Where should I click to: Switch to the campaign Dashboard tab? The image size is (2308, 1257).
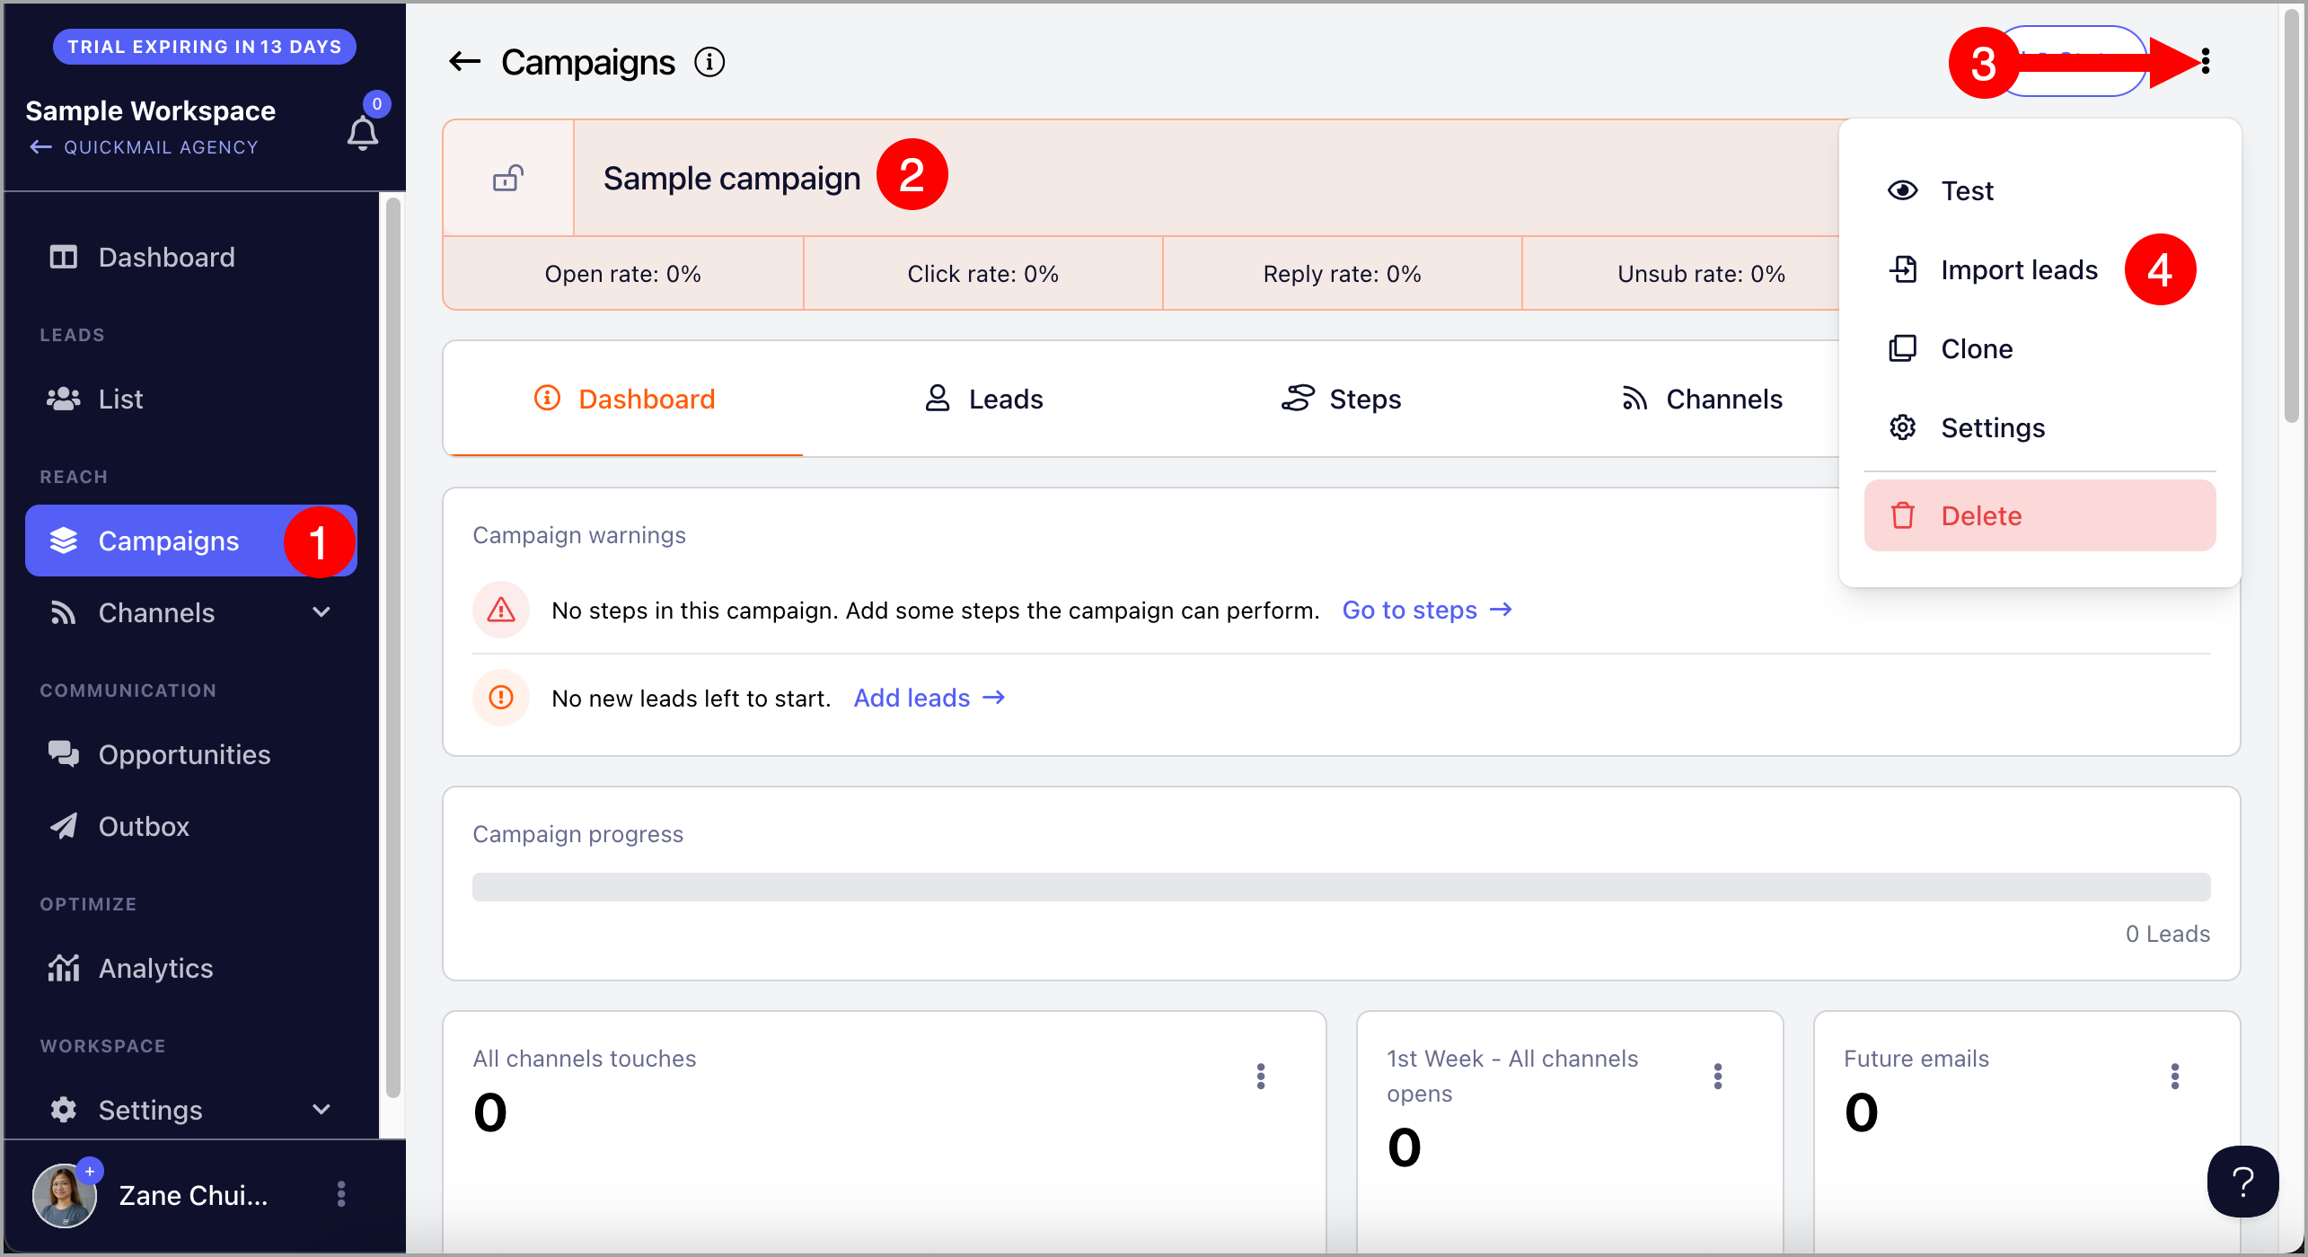pyautogui.click(x=623, y=399)
